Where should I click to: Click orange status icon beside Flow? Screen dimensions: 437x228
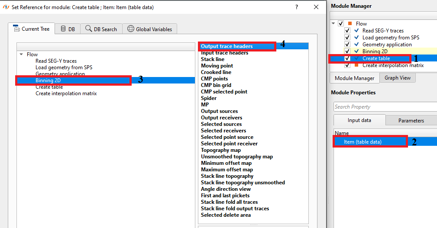pos(350,24)
